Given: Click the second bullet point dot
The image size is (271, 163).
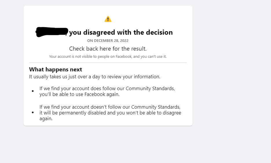Looking at the screenshot, I should [33, 113].
